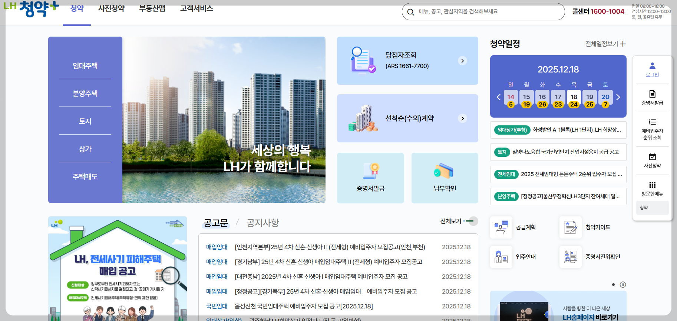Open the 청약 top menu
The height and width of the screenshot is (321, 677).
tap(77, 9)
